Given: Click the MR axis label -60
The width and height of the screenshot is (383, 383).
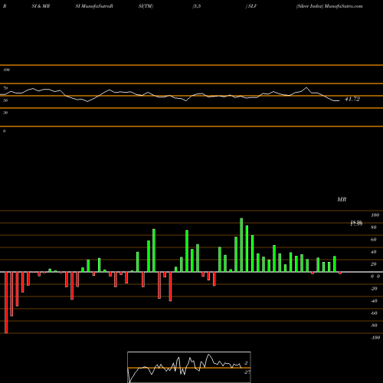Looking at the screenshot, I should [x=374, y=313].
